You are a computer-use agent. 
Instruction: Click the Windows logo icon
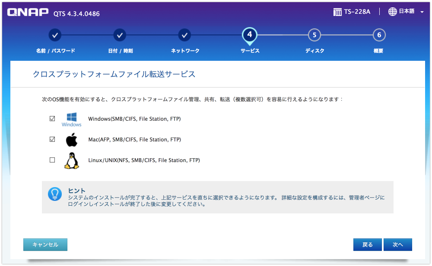[x=71, y=118]
